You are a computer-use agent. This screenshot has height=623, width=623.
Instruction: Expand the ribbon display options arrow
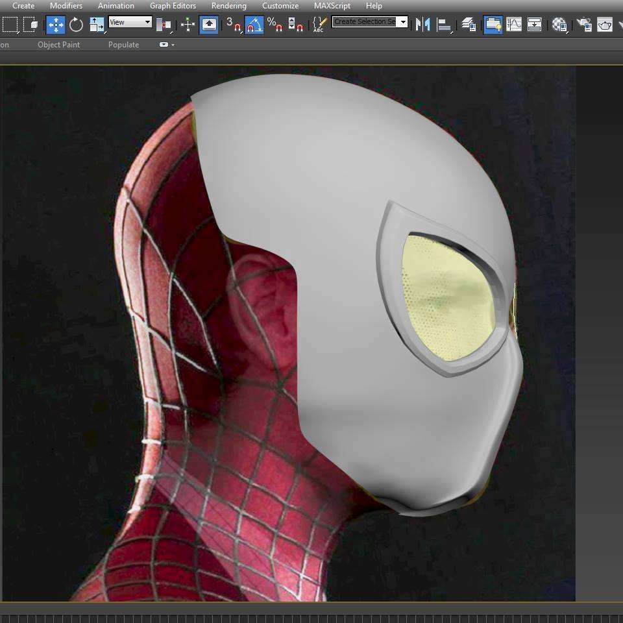click(173, 45)
